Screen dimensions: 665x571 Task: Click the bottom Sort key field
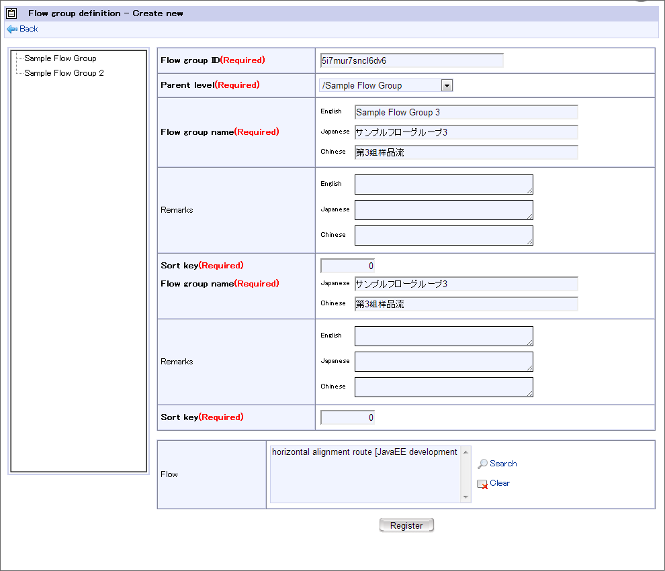pos(347,417)
